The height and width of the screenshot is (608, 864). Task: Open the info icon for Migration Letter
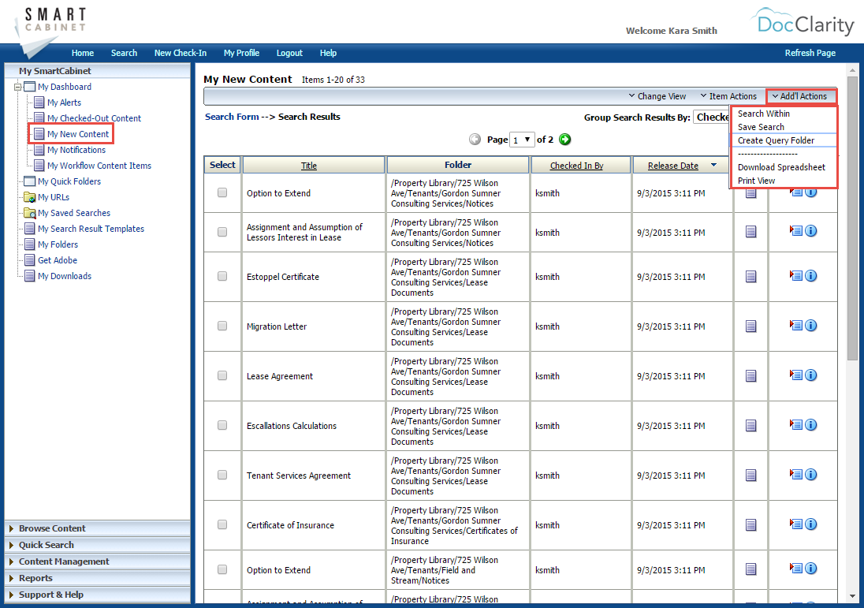coord(811,325)
